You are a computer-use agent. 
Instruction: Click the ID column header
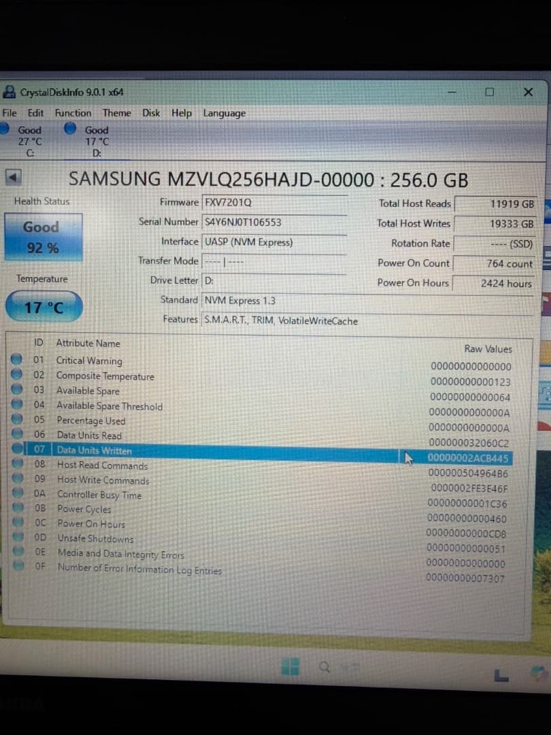click(x=38, y=342)
